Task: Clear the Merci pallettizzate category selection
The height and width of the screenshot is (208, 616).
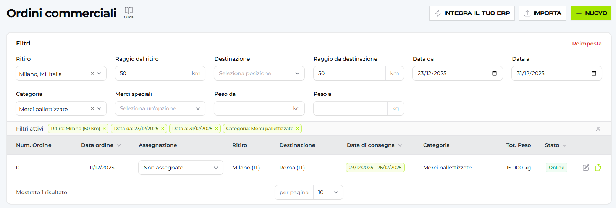Action: [x=92, y=108]
